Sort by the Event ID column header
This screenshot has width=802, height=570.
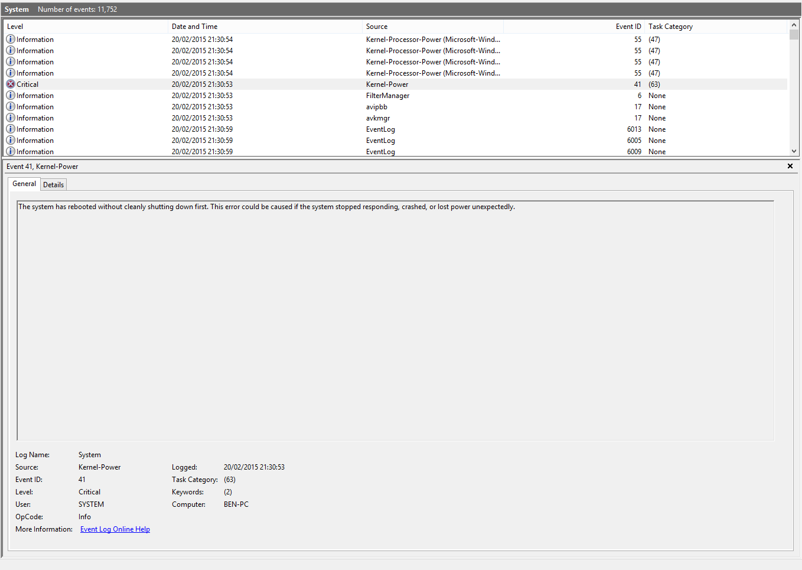574,27
